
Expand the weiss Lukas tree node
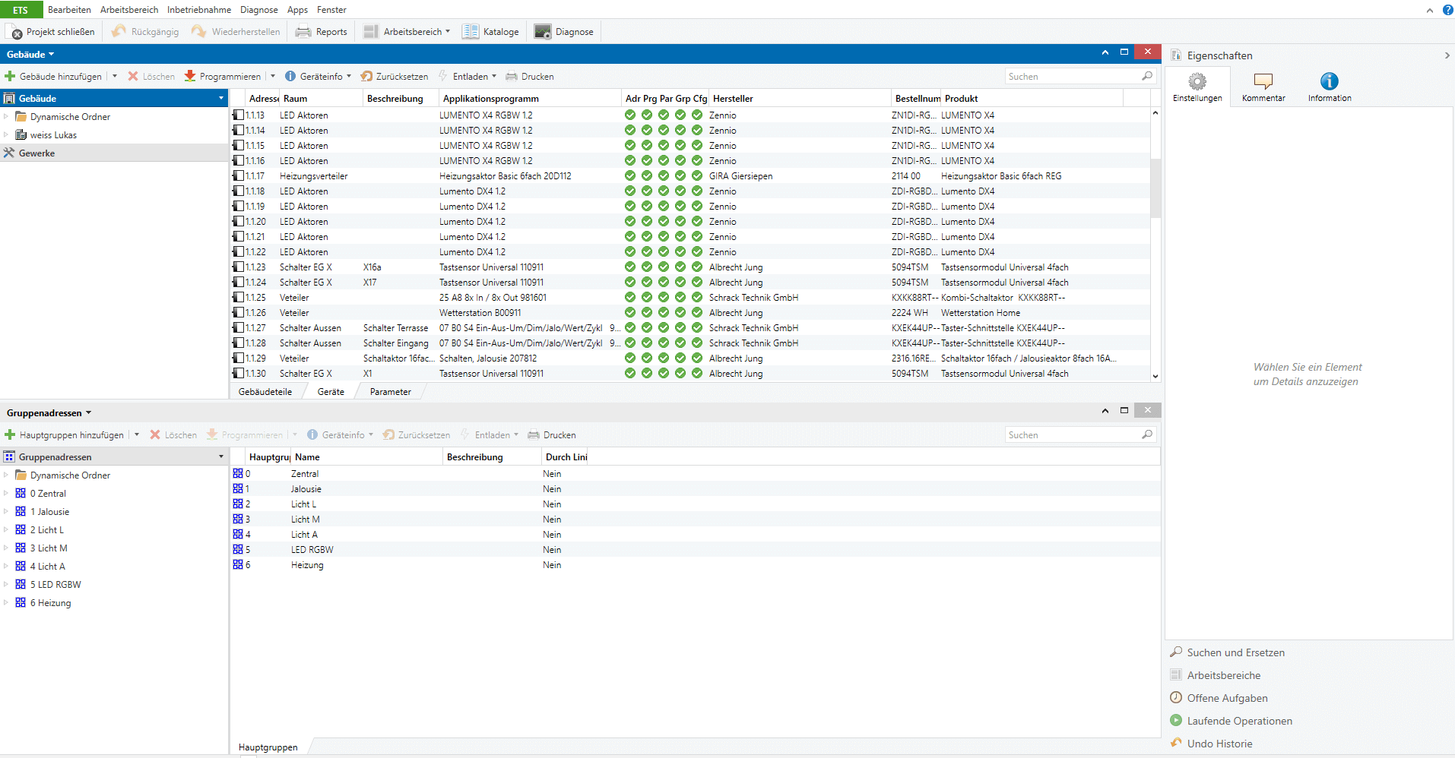6,135
